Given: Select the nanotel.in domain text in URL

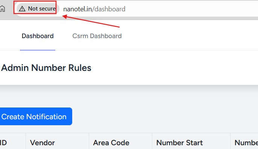Looking at the screenshot, I should (77, 9).
